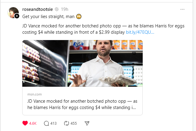View the 413 replies count
The width and height of the screenshot is (196, 131).
(54, 123)
